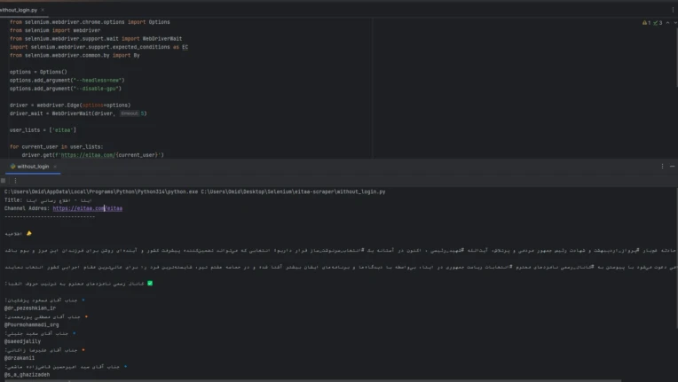Select the without_login.py editor tab
The height and width of the screenshot is (382, 678).
18,10
